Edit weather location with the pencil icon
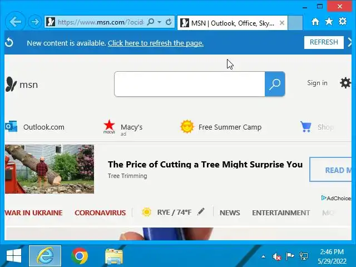This screenshot has height=267, width=356. (x=201, y=211)
